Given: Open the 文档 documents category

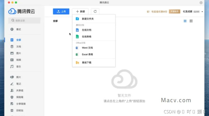Looking at the screenshot, I should click(x=19, y=47).
